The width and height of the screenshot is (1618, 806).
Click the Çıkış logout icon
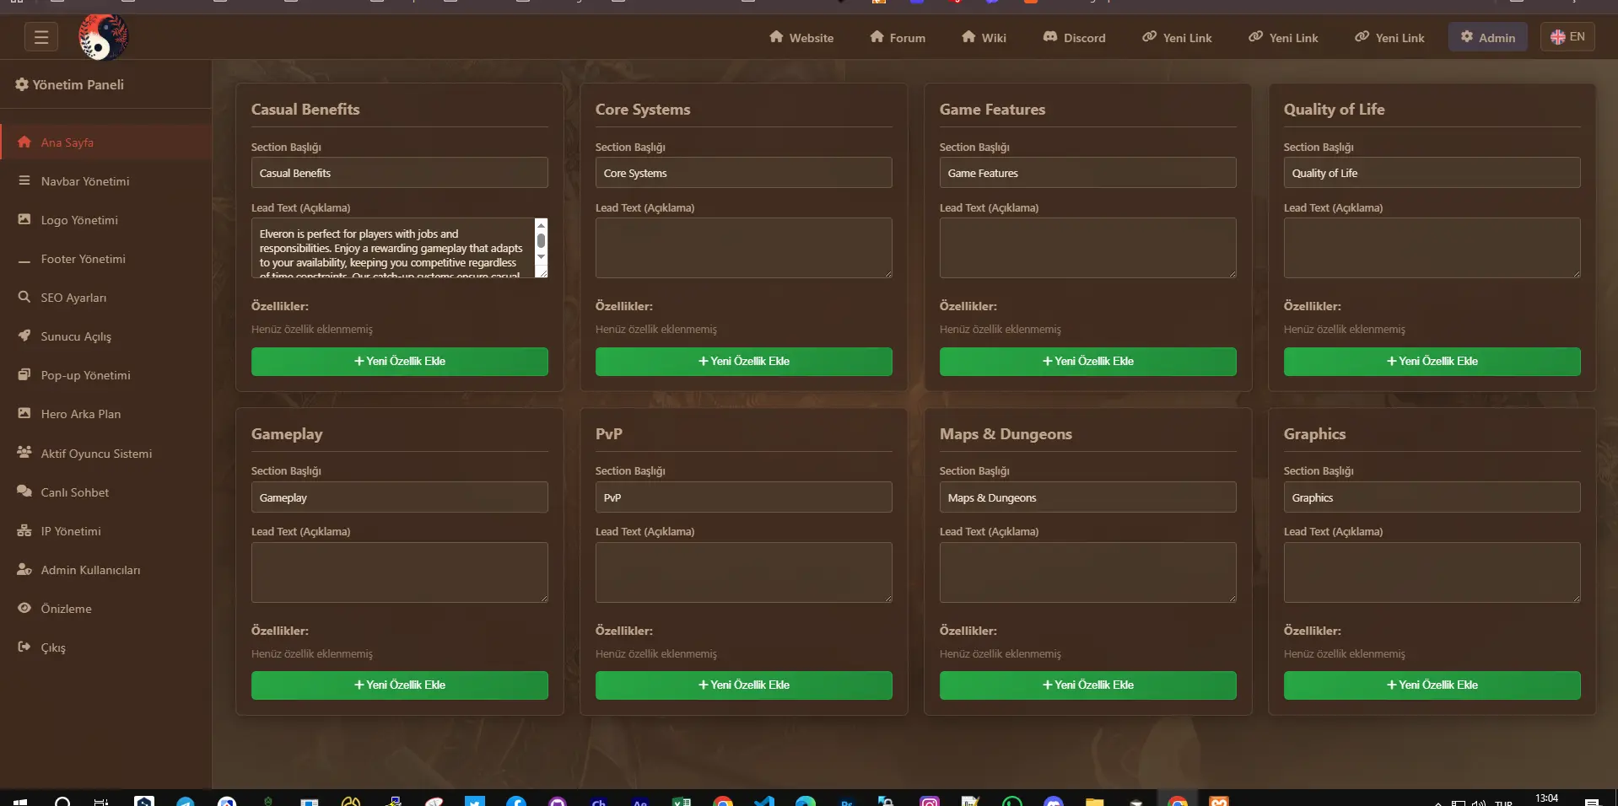coord(24,647)
